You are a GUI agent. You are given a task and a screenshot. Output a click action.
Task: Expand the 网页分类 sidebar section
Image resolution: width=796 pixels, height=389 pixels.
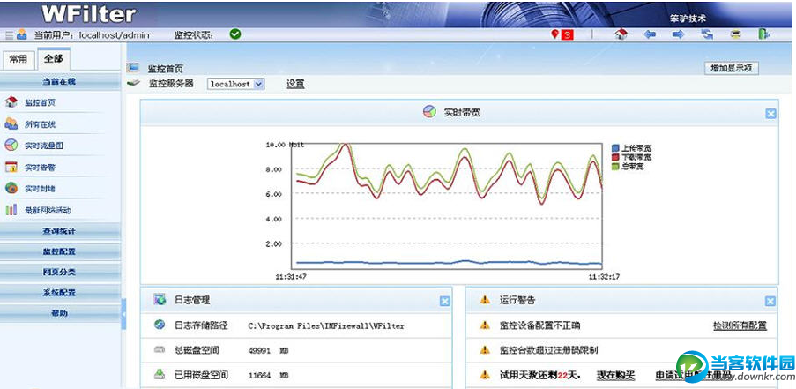pos(60,273)
